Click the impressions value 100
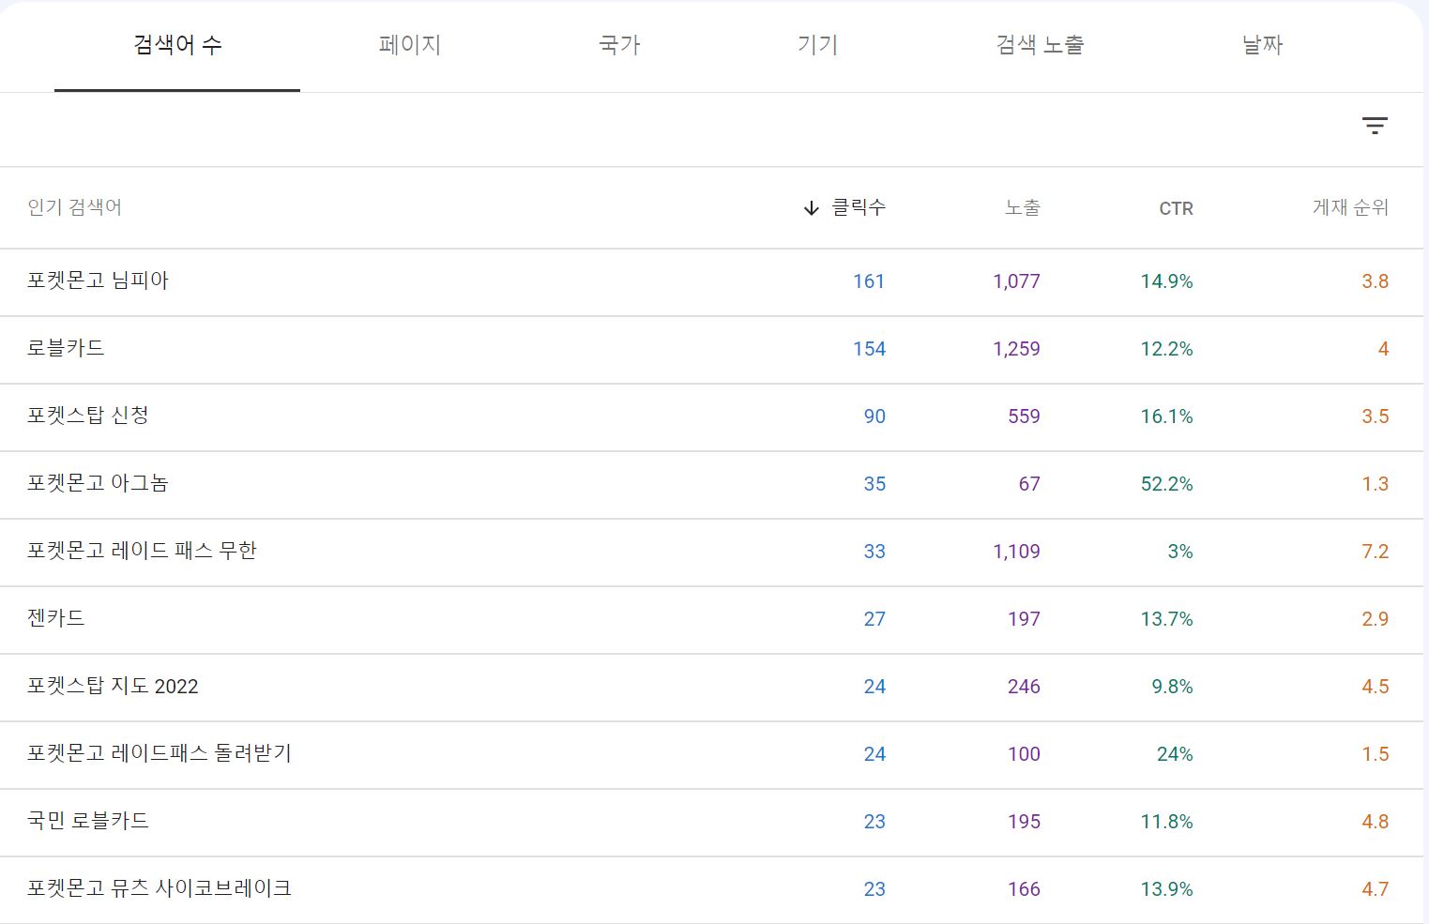Image resolution: width=1429 pixels, height=924 pixels. tap(1025, 754)
